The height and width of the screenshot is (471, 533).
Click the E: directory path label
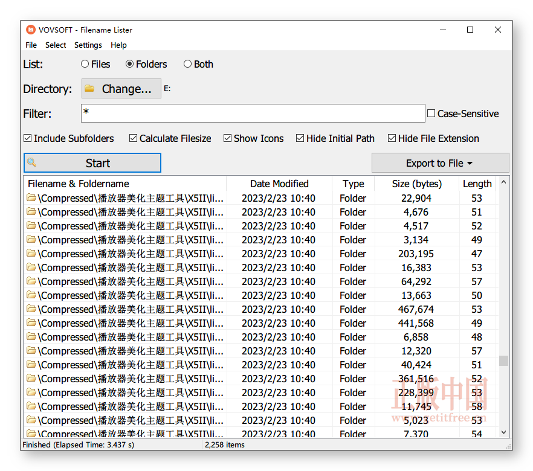[167, 89]
